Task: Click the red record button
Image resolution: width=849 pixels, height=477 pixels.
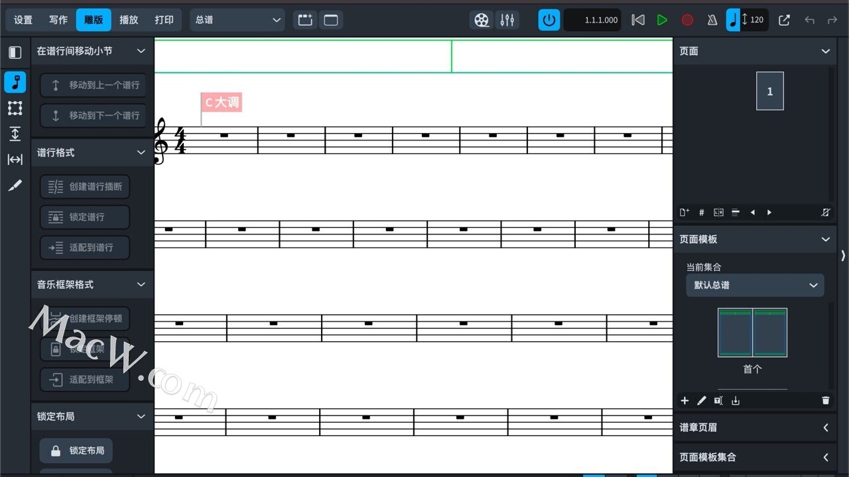Action: tap(687, 20)
